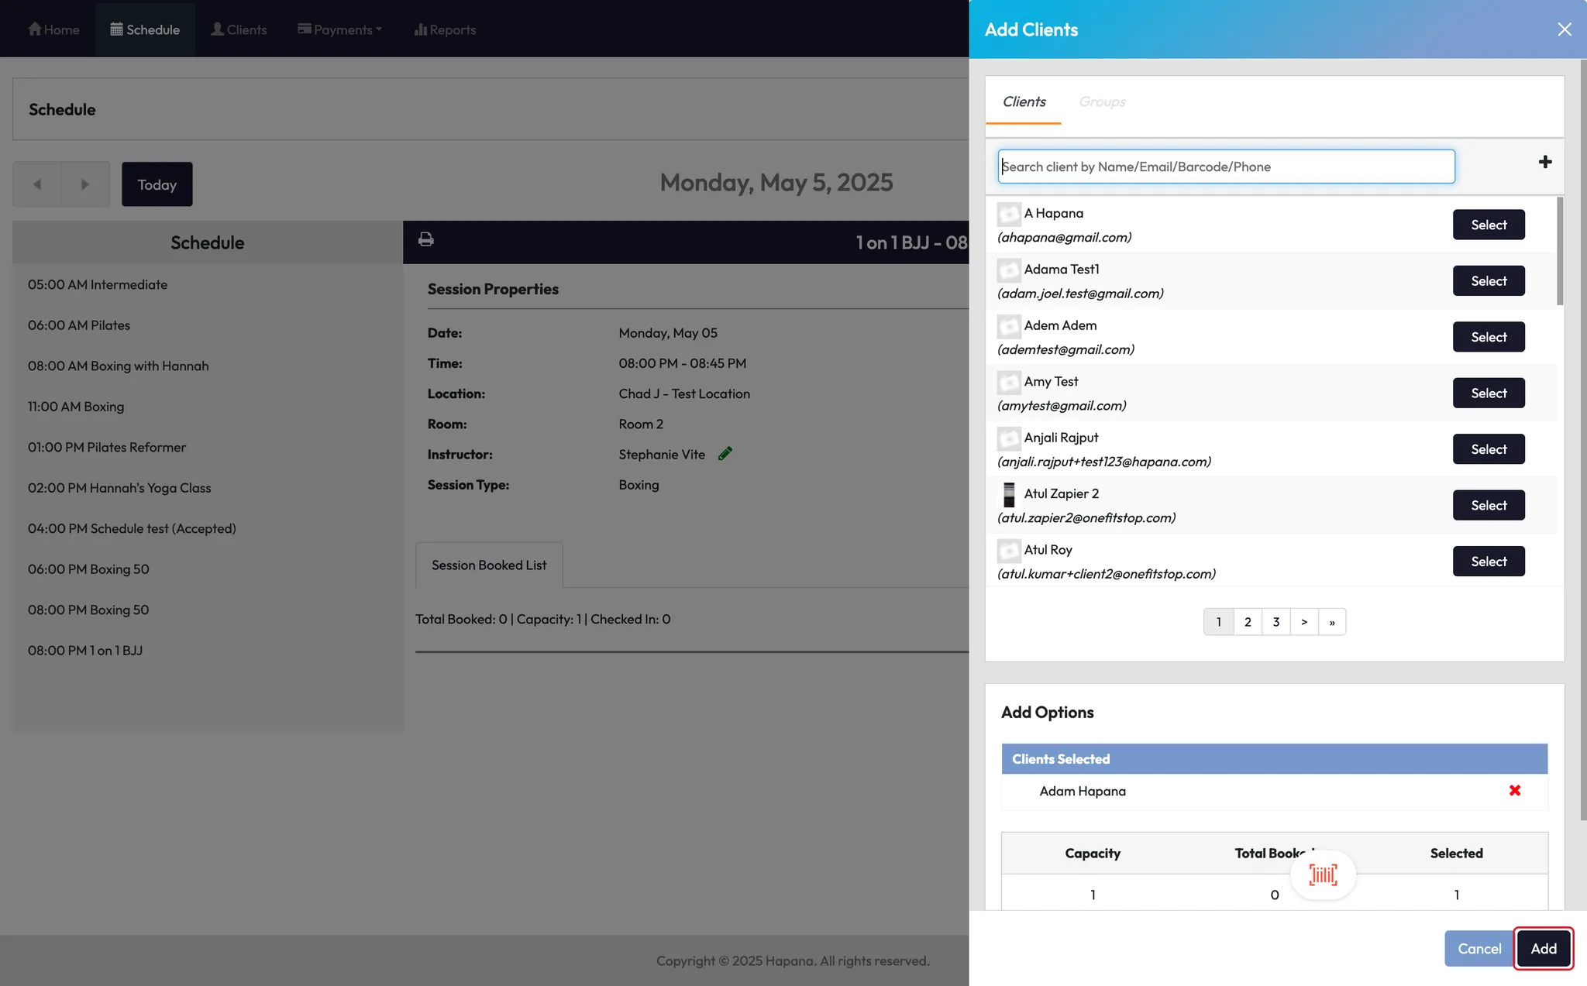The image size is (1587, 986).
Task: Close the Add Clients panel
Action: click(1564, 29)
